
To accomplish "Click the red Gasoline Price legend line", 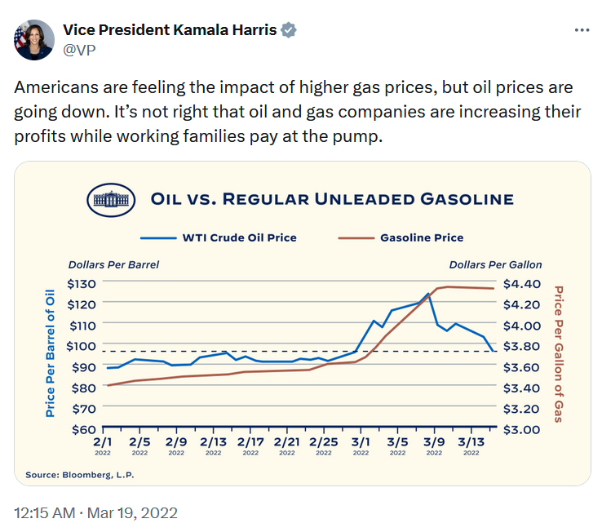I will coord(356,238).
